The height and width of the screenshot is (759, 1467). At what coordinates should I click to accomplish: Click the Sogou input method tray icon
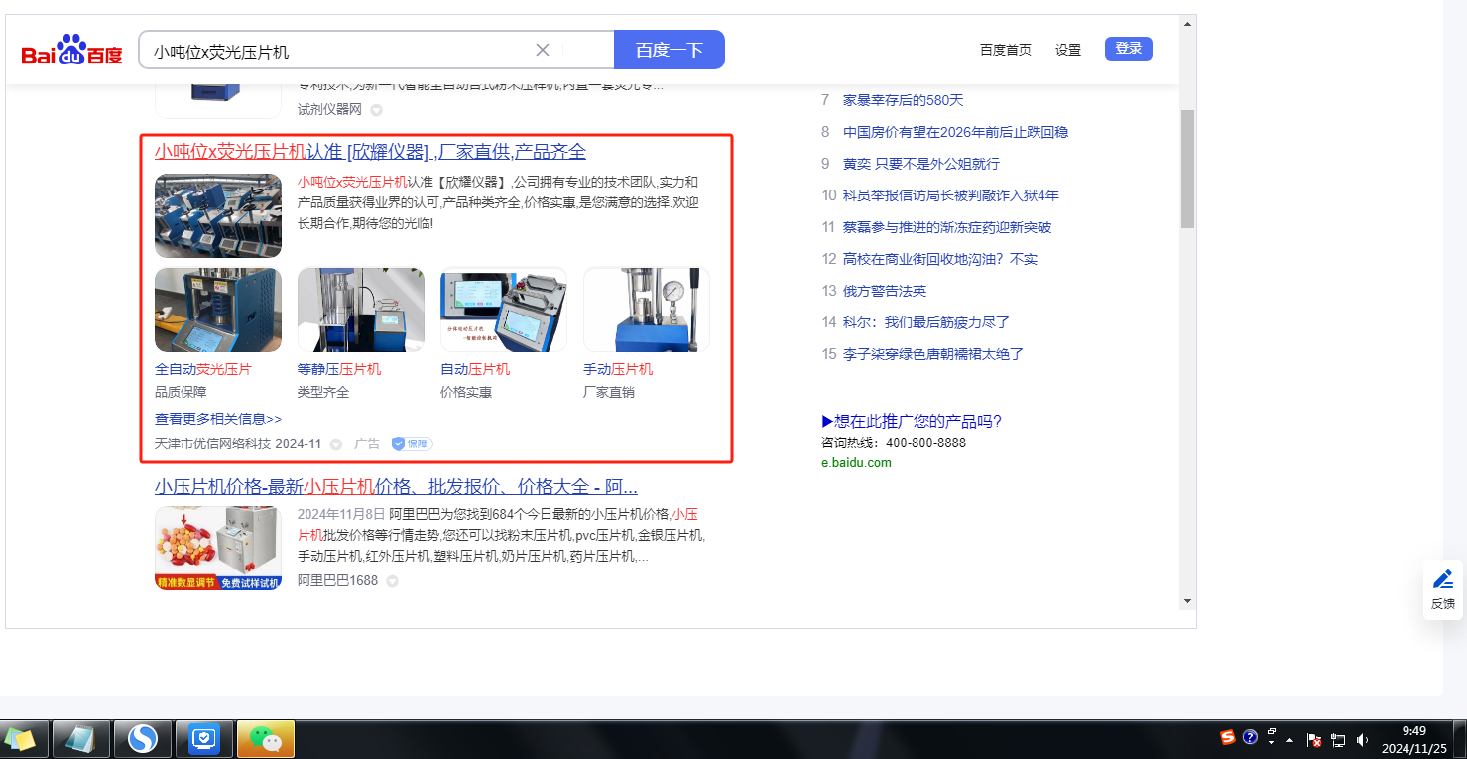tap(1228, 737)
